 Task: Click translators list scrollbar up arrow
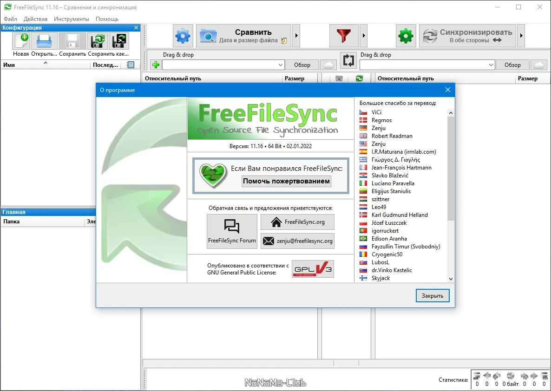(451, 113)
